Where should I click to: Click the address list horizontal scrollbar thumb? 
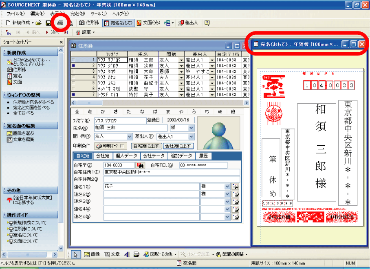pyautogui.click(x=89, y=103)
